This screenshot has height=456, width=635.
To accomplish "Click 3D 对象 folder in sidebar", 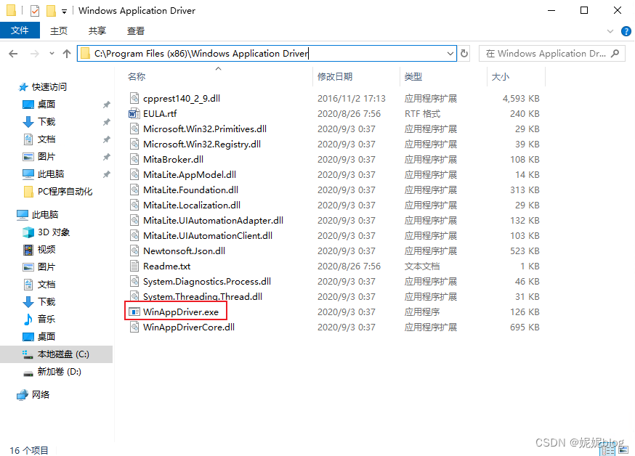I will [x=53, y=232].
